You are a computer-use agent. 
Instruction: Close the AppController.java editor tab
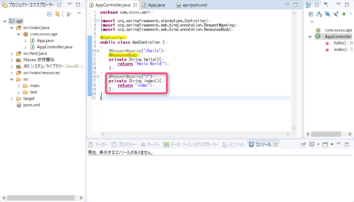click(x=135, y=5)
